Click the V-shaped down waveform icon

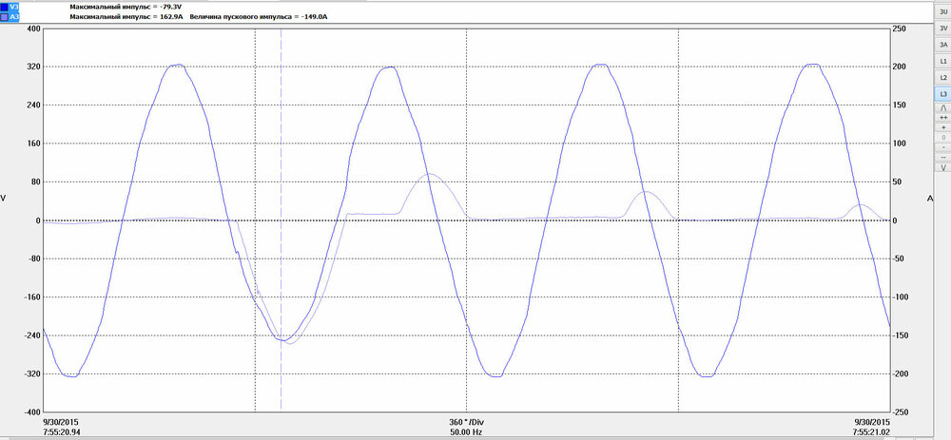[x=943, y=167]
